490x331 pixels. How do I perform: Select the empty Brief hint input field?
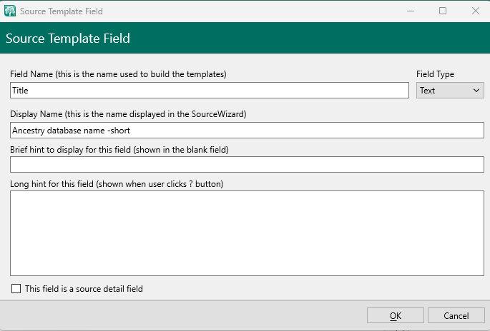[x=247, y=165]
